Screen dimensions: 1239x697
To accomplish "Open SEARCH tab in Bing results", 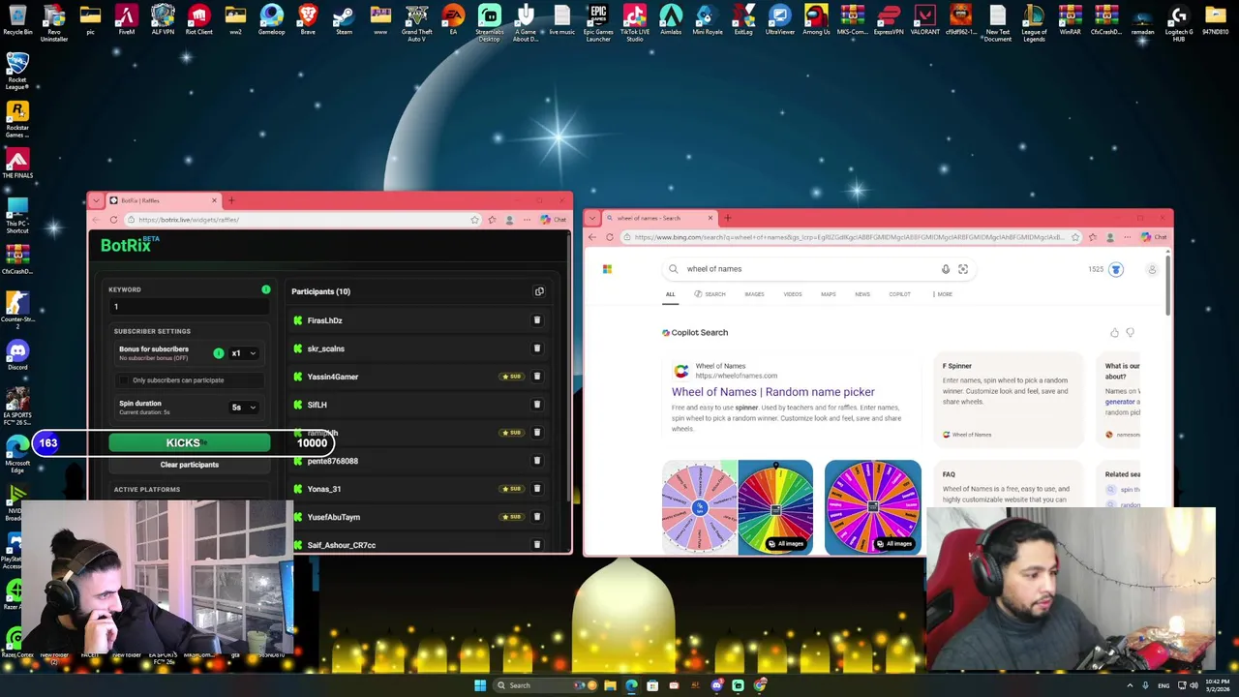I will point(710,294).
